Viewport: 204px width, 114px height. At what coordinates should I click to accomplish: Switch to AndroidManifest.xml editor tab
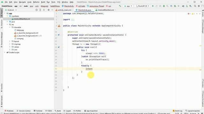tap(106, 10)
